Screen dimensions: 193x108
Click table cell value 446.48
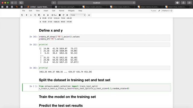[69, 18]
